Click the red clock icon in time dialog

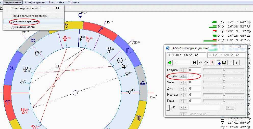coord(212,63)
